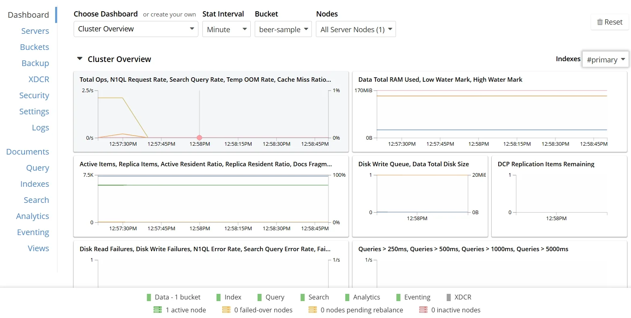Click the Reset button
The width and height of the screenshot is (631, 318).
point(610,22)
